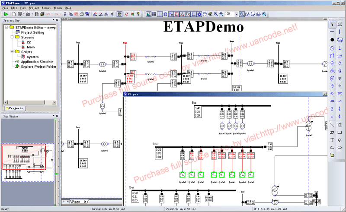Switch to the Projects tab
The image size is (346, 212).
tap(15, 108)
